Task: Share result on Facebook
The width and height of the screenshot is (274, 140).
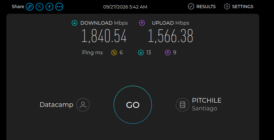Action: point(49,7)
